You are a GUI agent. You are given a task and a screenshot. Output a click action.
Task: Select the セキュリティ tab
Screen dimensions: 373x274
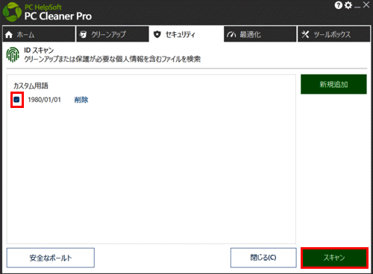coord(186,34)
